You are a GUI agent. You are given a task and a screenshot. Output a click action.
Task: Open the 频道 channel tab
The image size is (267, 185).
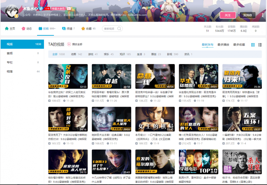[x=68, y=29]
